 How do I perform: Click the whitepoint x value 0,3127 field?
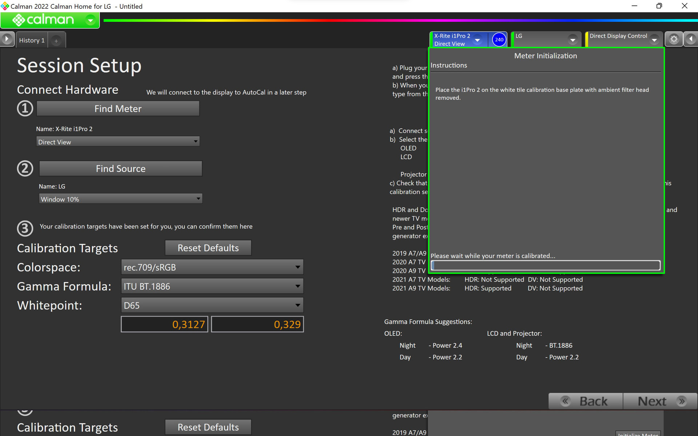tap(164, 324)
